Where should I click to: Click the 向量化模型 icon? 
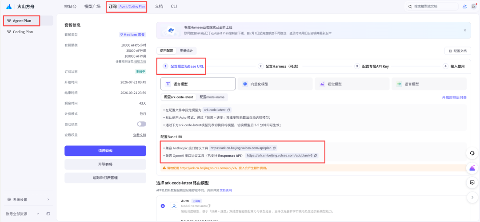pyautogui.click(x=244, y=84)
